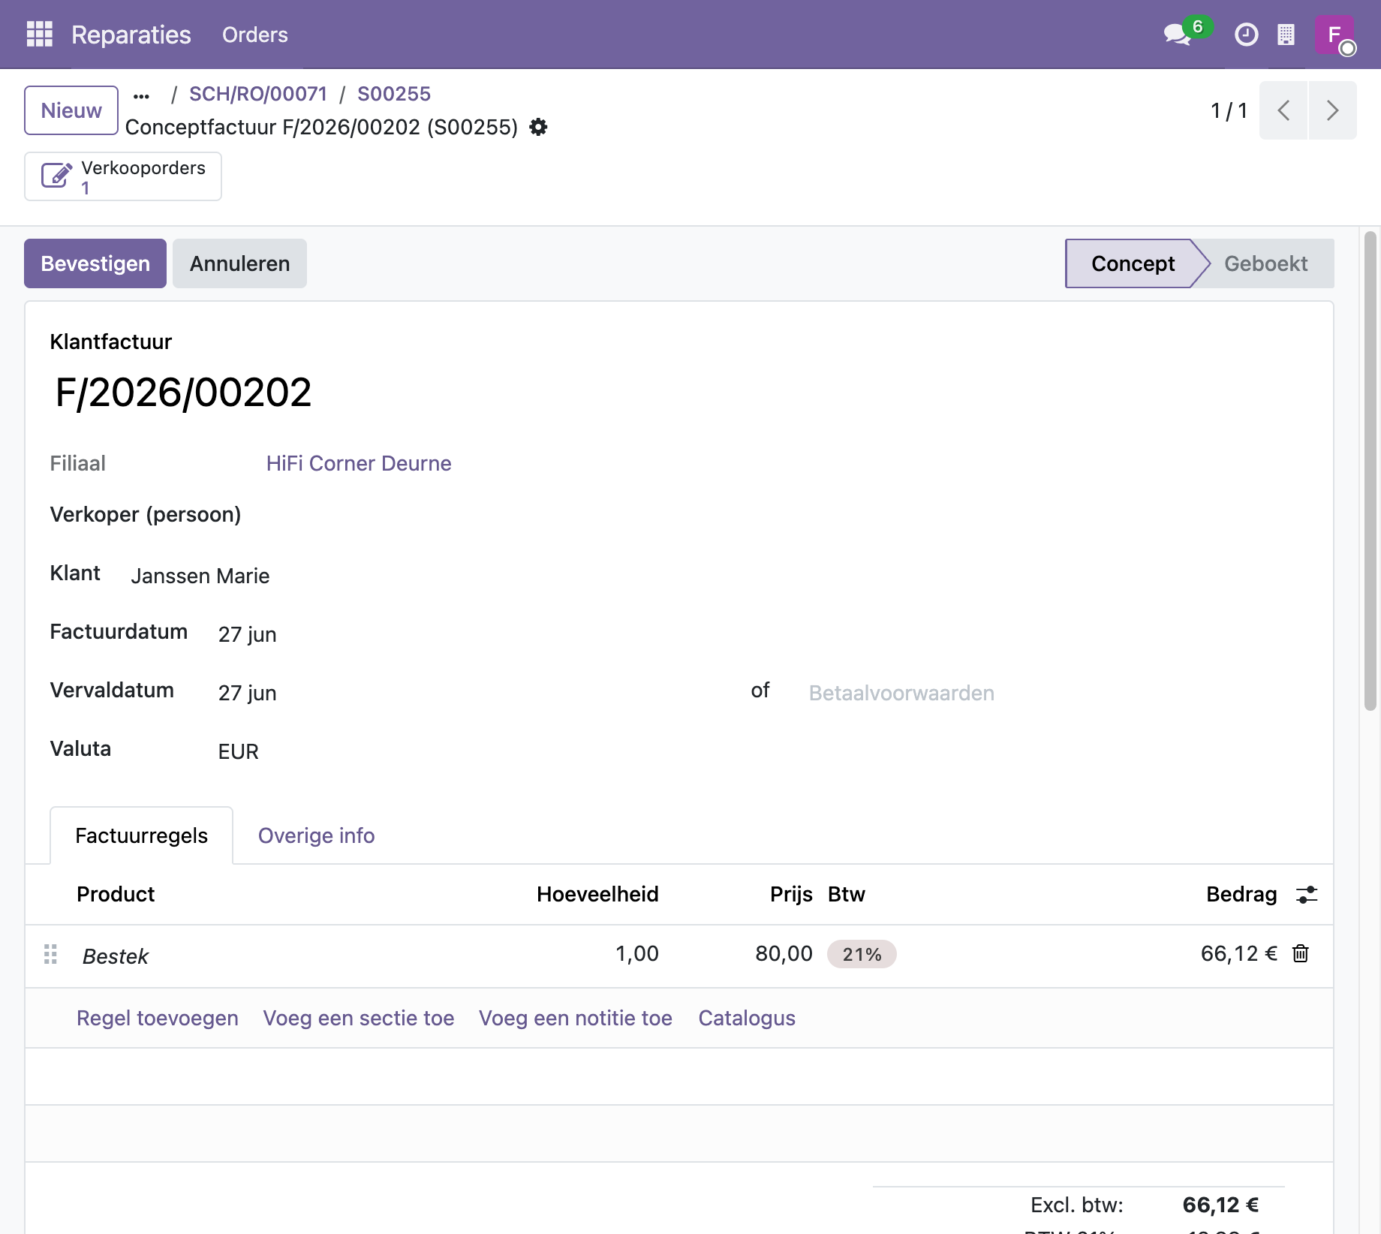Open the Valuta EUR dropdown
Viewport: 1381px width, 1234px height.
(x=238, y=751)
